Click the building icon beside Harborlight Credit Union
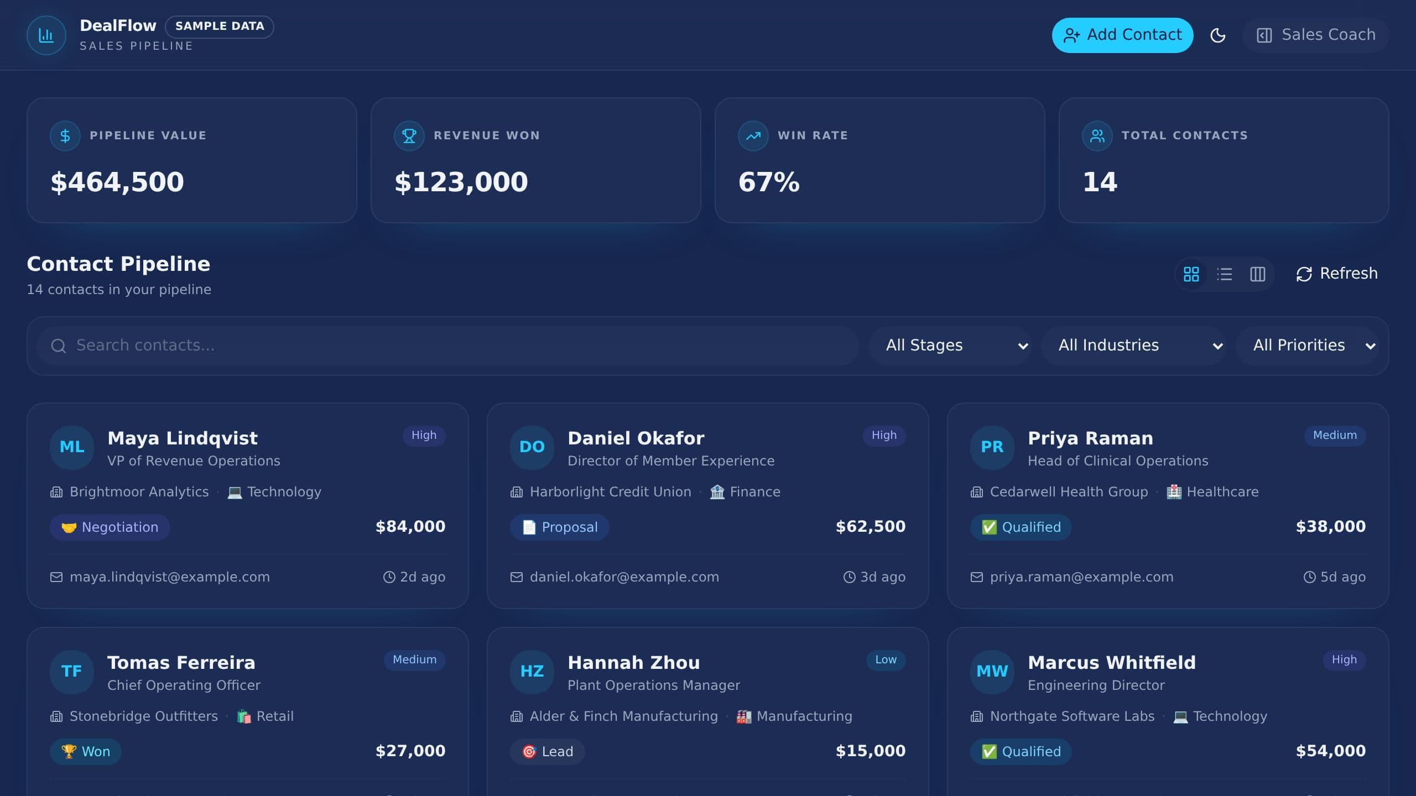The image size is (1416, 796). pos(517,492)
